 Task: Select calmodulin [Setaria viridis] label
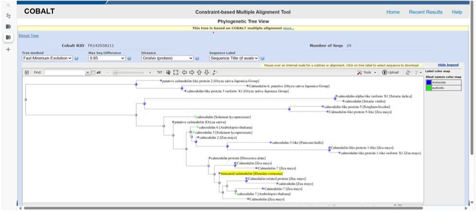(x=365, y=102)
